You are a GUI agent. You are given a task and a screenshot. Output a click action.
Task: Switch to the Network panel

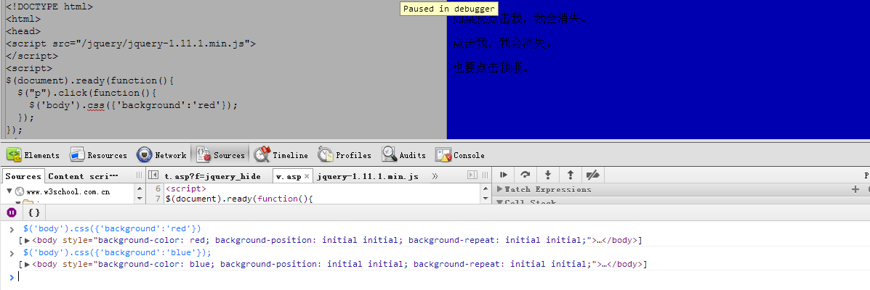(161, 155)
